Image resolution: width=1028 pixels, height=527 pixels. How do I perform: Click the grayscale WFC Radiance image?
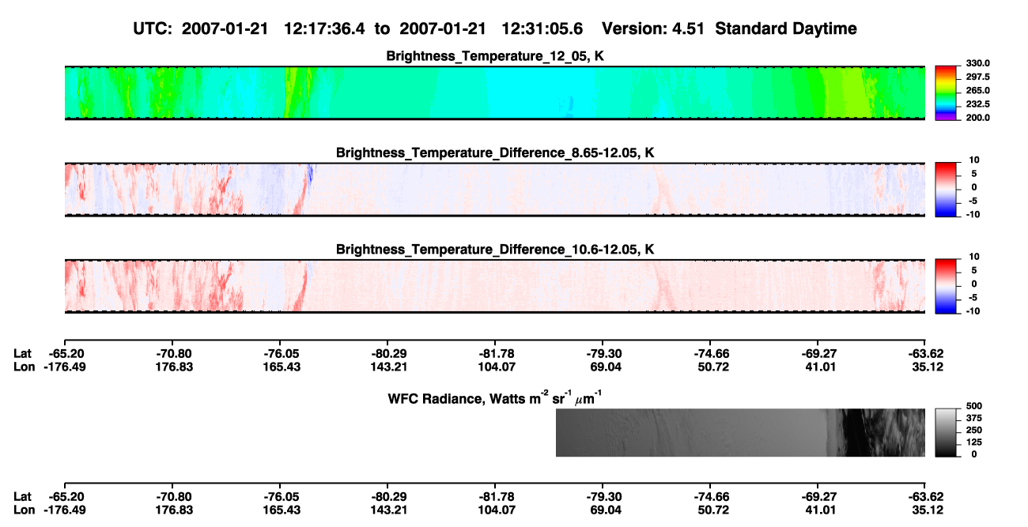coord(740,433)
